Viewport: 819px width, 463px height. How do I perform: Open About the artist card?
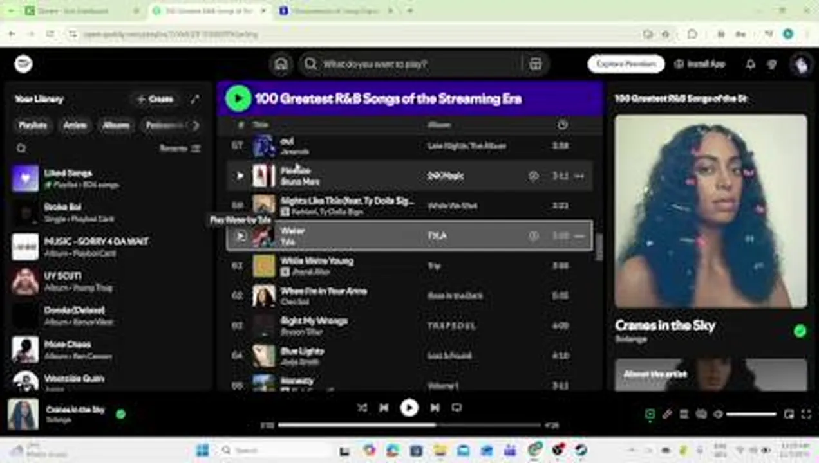710,374
